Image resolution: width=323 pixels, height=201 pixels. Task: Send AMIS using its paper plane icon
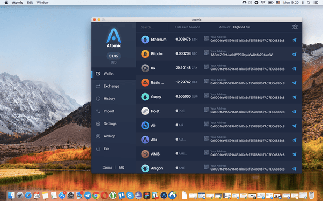pos(295,154)
